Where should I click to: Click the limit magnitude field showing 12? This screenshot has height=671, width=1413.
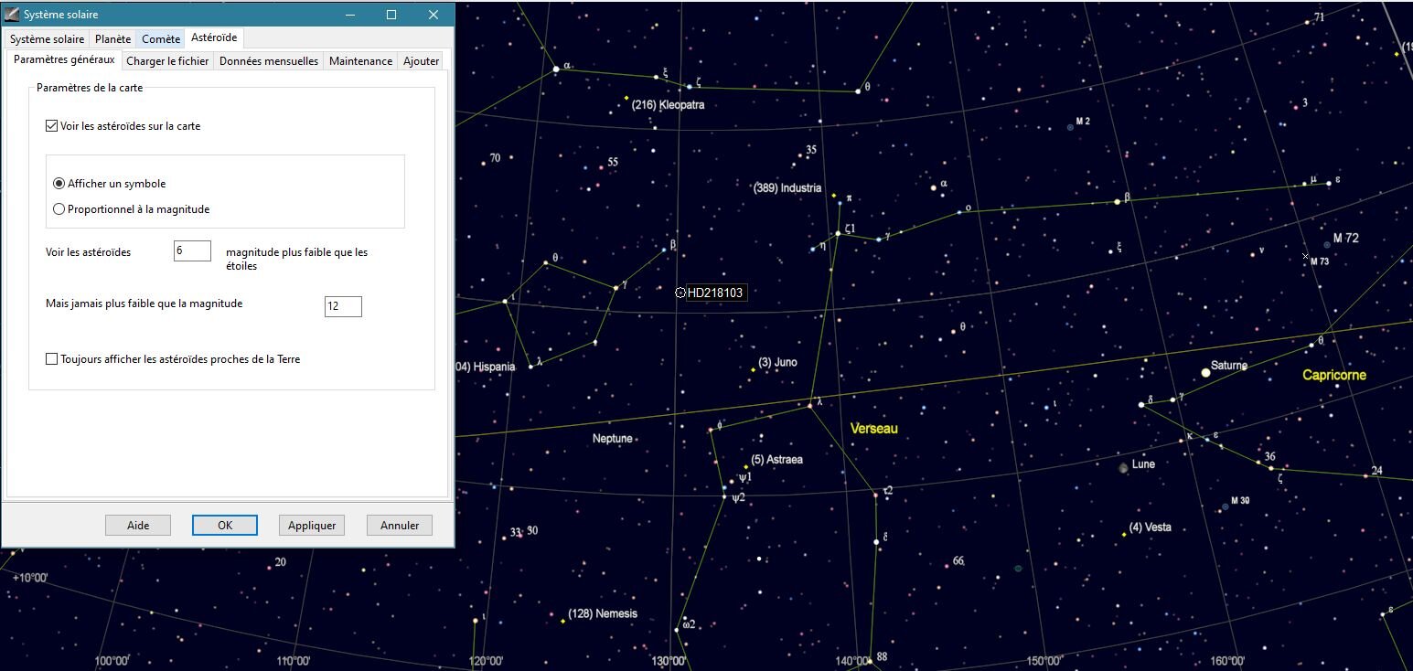(x=343, y=306)
